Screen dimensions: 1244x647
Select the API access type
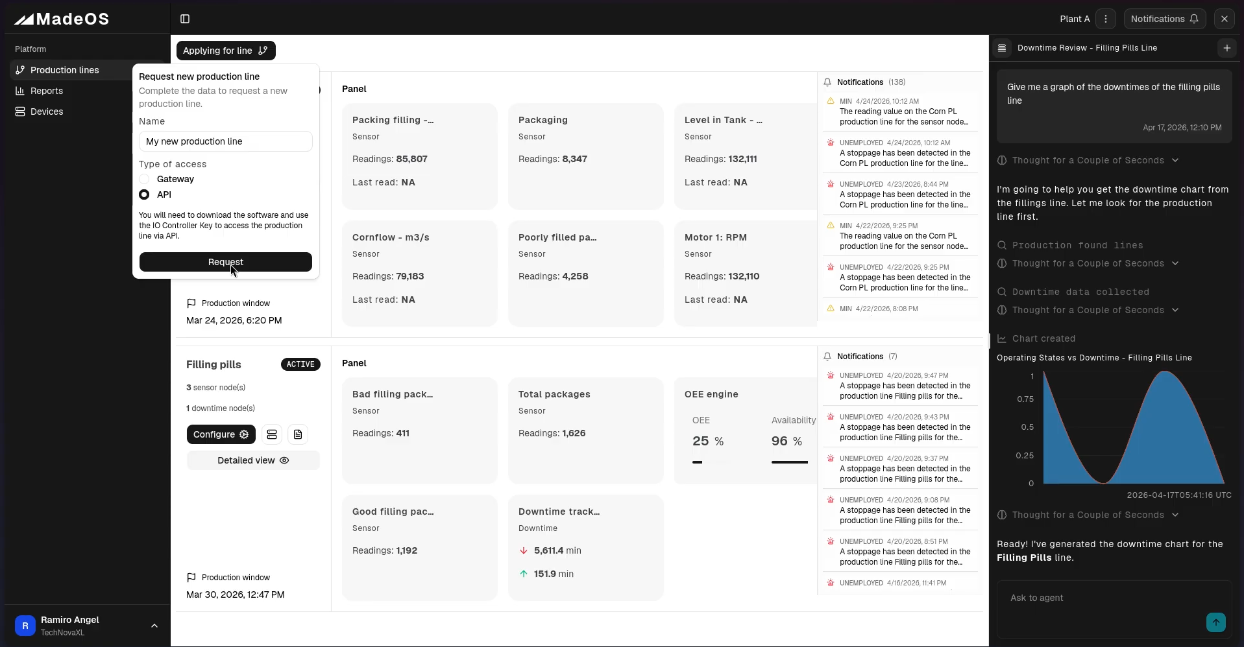pyautogui.click(x=145, y=194)
